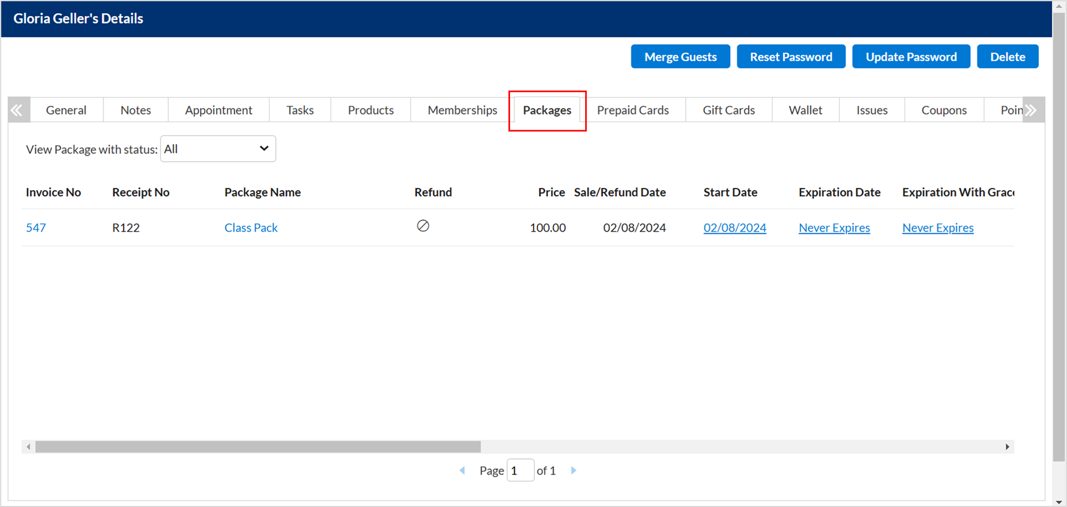Click the Update Password button

point(911,57)
